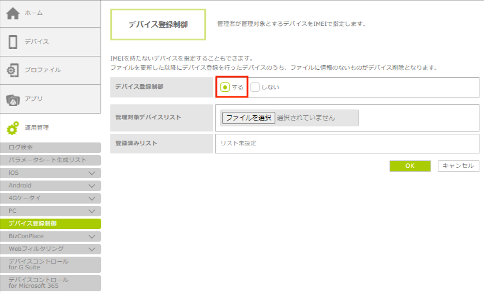Screen dimensions: 484x293
Task: Open デバイスコントロール for G Suite
Action: 50,265
